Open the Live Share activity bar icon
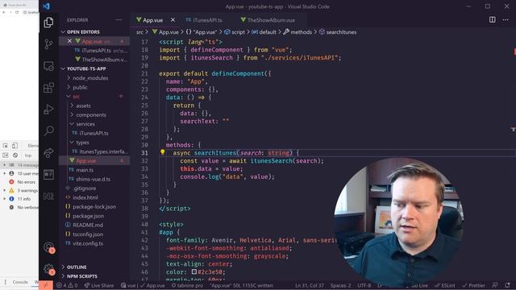The height and width of the screenshot is (290, 516). 48,152
